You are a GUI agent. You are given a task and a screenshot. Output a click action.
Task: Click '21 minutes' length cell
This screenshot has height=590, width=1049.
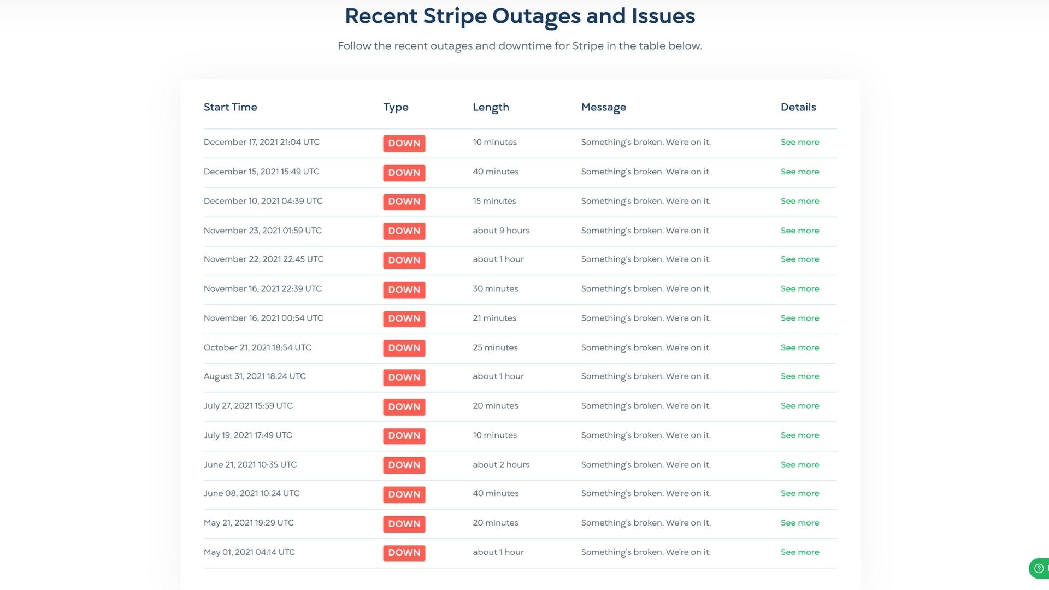pyautogui.click(x=494, y=318)
